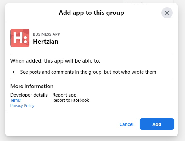Cancel adding the app
Screen dimensions: 185x141
[x=126, y=124]
